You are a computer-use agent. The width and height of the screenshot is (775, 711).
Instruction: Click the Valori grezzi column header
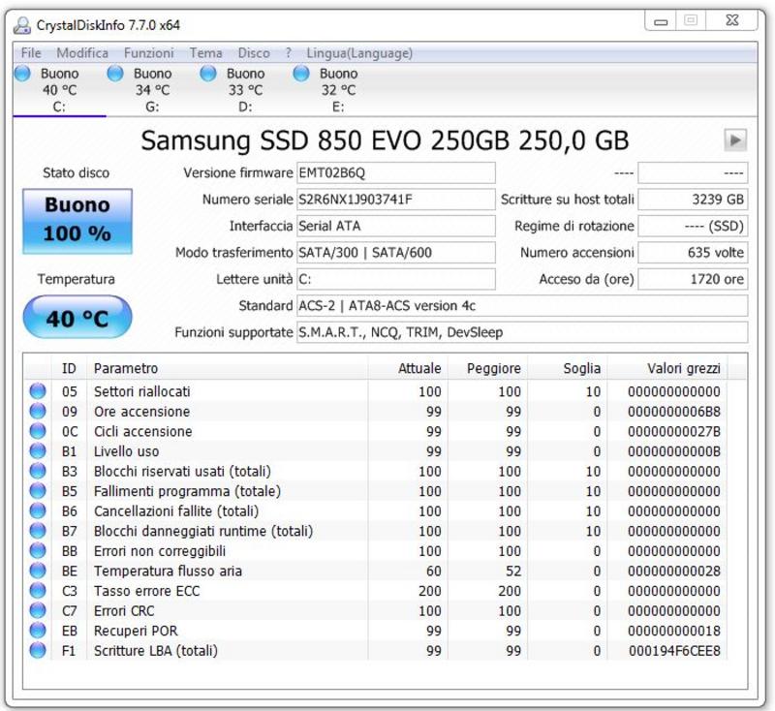pyautogui.click(x=667, y=368)
